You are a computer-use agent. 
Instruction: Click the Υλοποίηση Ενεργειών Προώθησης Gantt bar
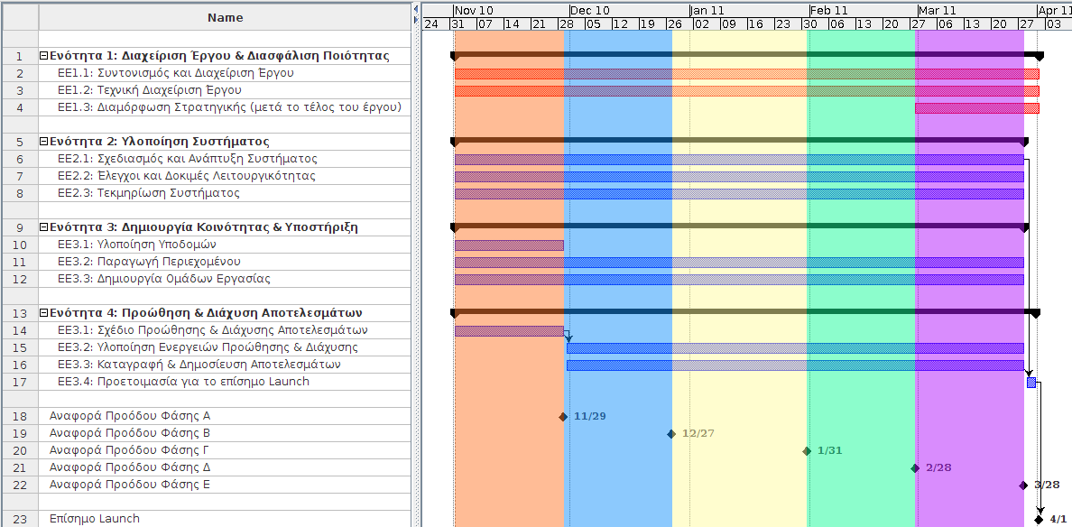tap(795, 348)
